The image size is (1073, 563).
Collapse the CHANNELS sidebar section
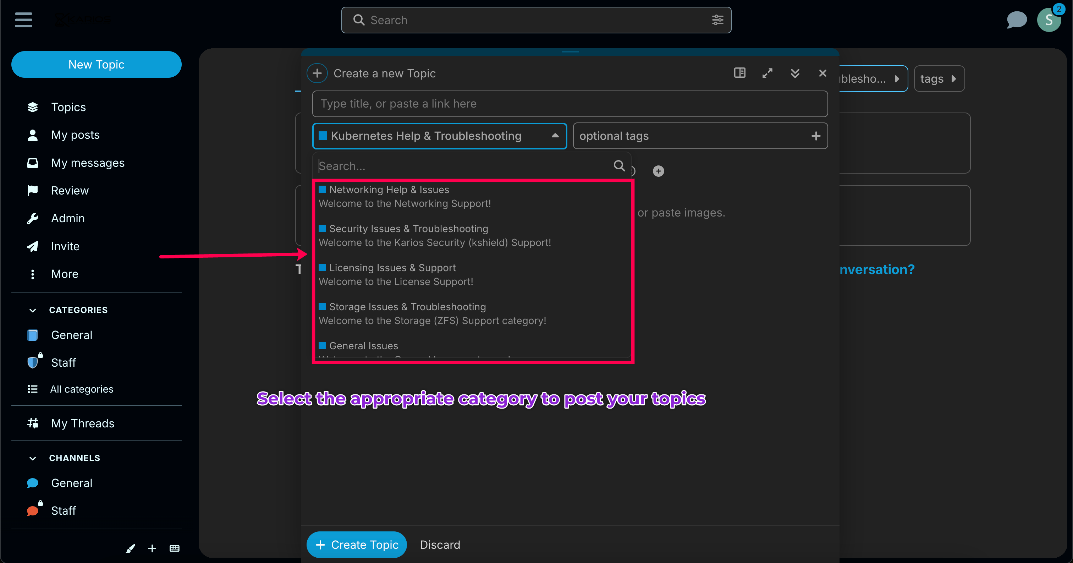coord(33,458)
